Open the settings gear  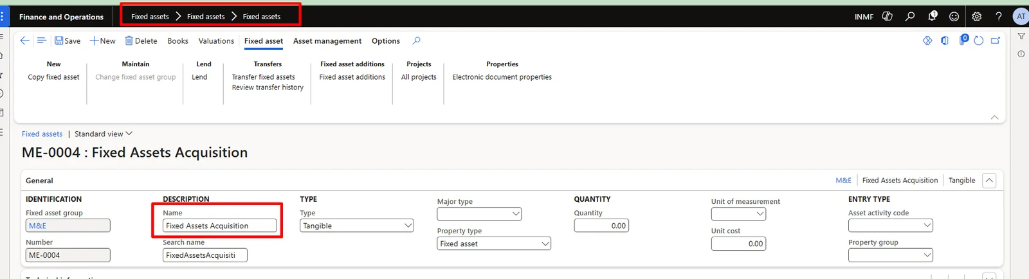[x=977, y=17]
